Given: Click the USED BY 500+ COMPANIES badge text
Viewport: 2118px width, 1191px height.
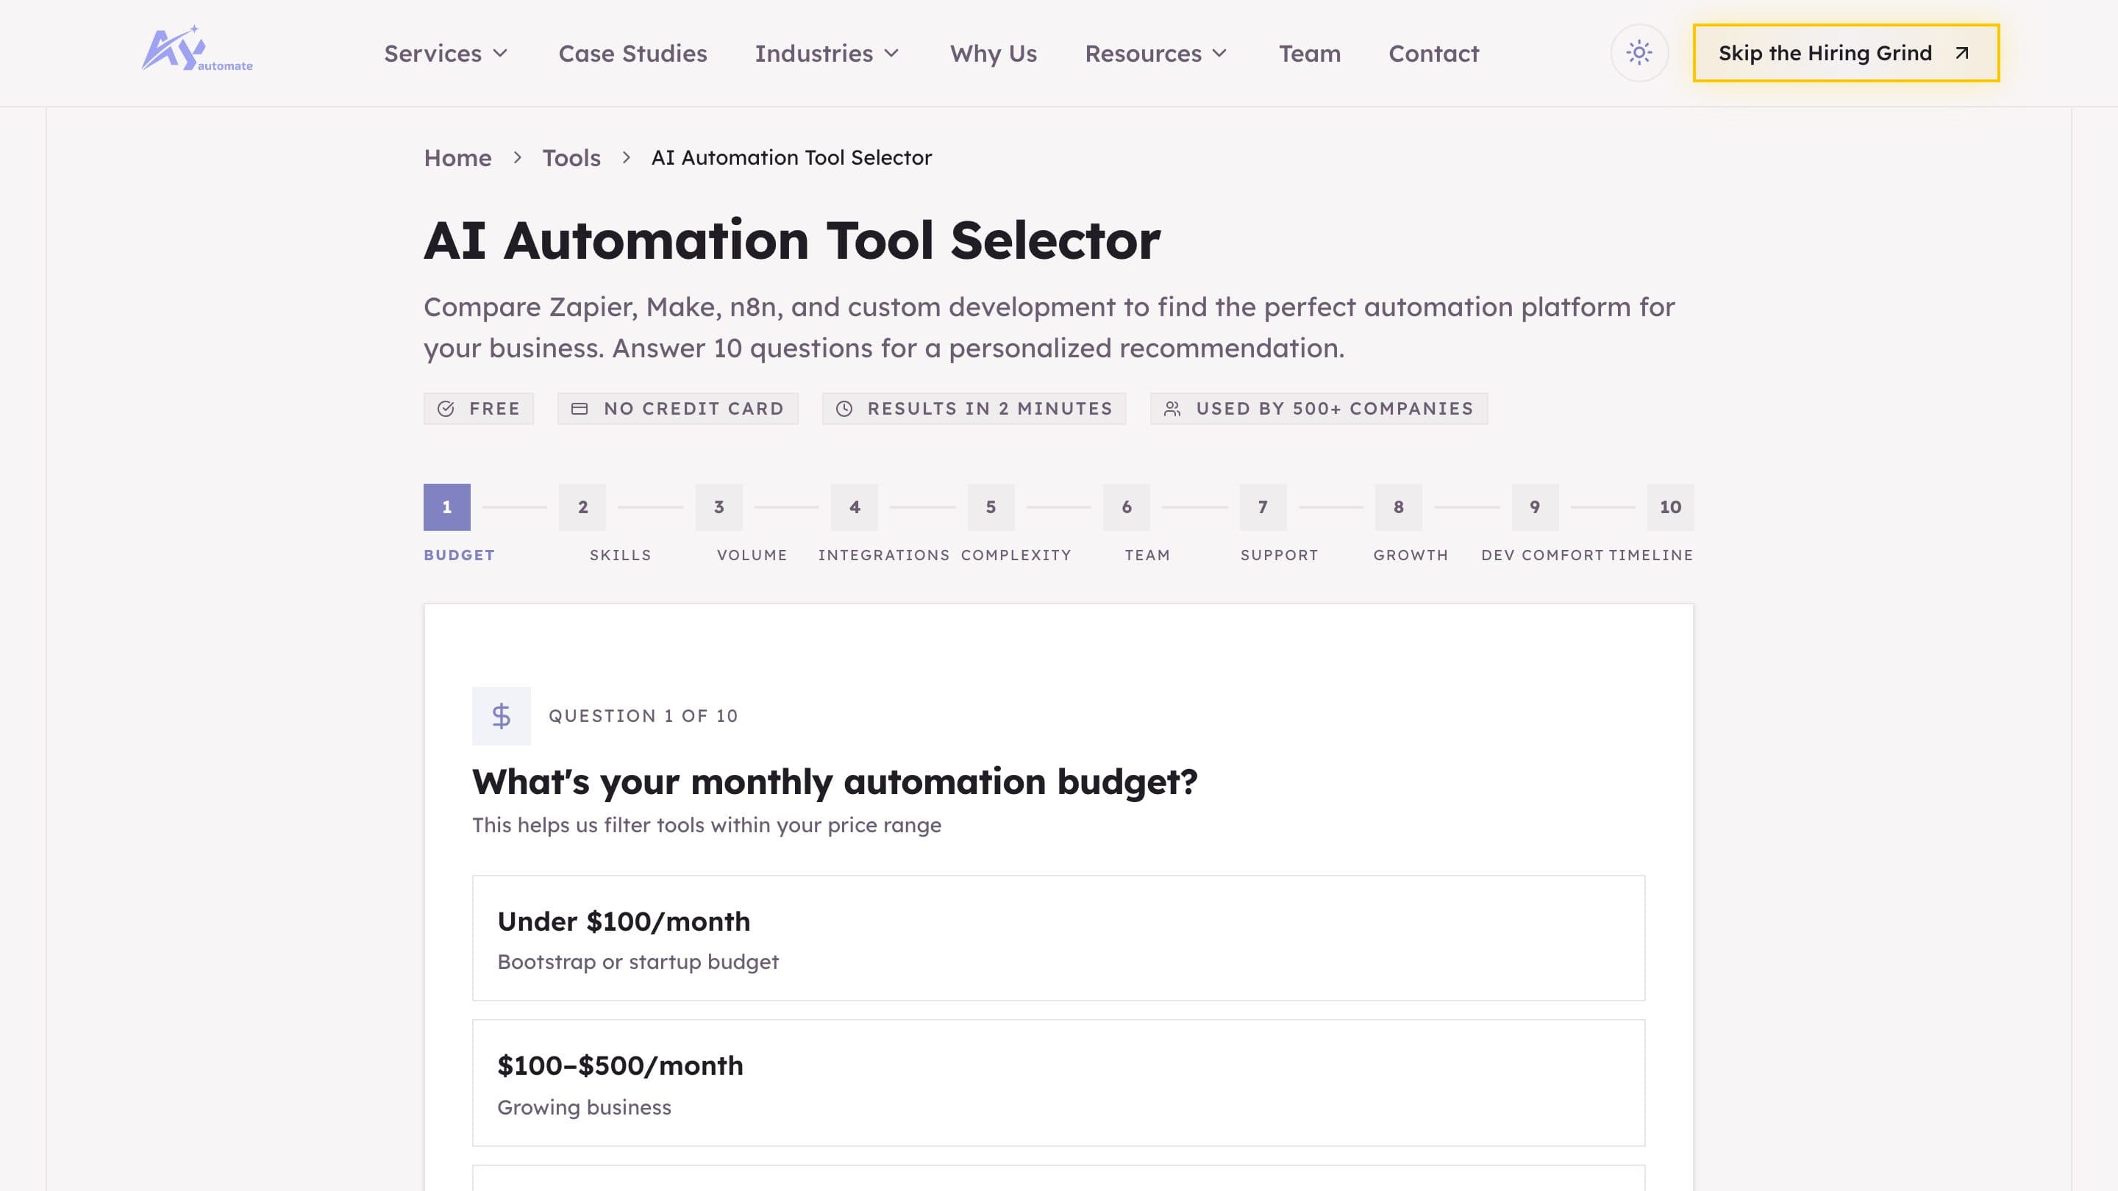Looking at the screenshot, I should point(1335,409).
